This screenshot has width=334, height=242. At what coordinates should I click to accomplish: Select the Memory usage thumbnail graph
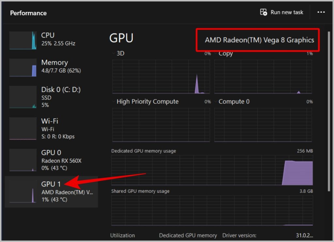(23, 68)
